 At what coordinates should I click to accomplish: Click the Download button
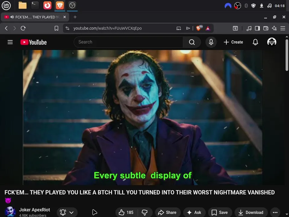pos(251,212)
